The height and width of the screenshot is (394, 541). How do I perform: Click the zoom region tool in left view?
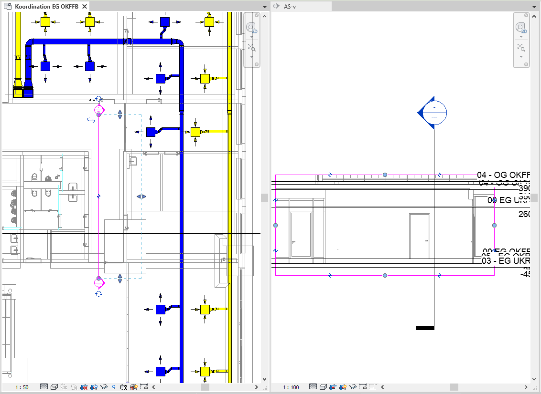click(252, 47)
